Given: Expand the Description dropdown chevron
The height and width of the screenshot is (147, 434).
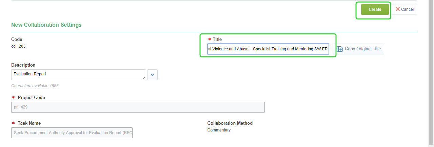Looking at the screenshot, I should (152, 75).
